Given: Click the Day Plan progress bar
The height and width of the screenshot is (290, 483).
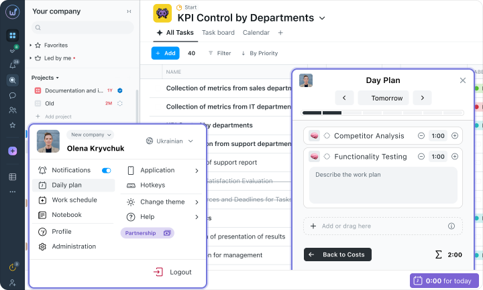Looking at the screenshot, I should click(x=383, y=113).
